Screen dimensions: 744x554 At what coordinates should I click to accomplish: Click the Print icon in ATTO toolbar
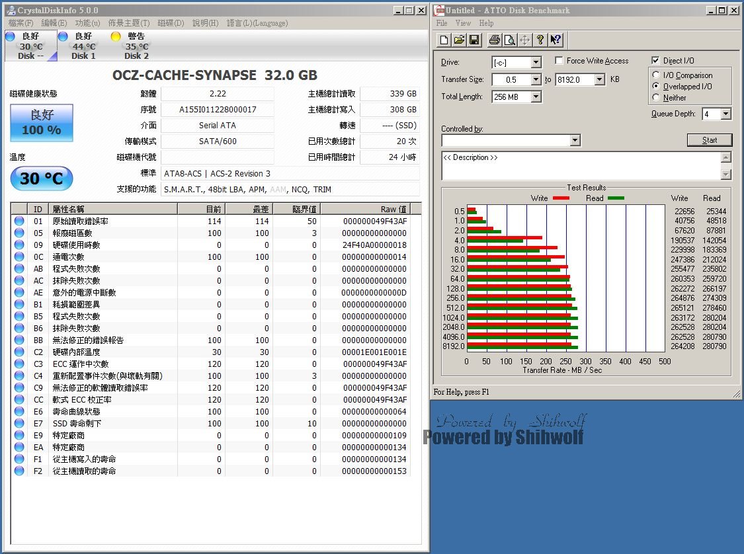tap(495, 40)
